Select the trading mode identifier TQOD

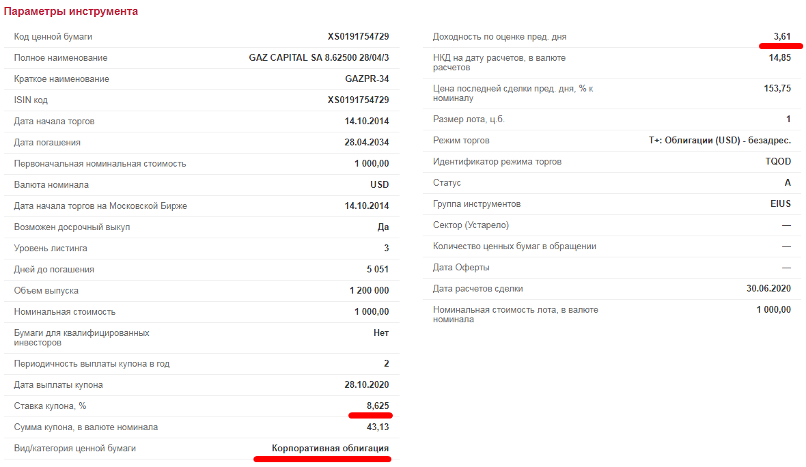pos(778,162)
